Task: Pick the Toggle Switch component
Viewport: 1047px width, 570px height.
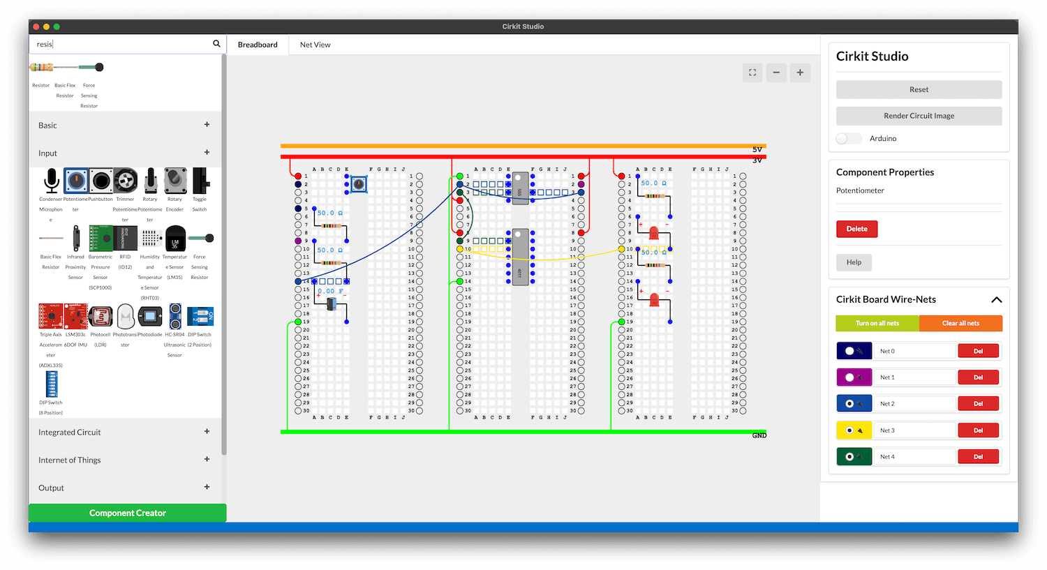Action: [x=200, y=181]
